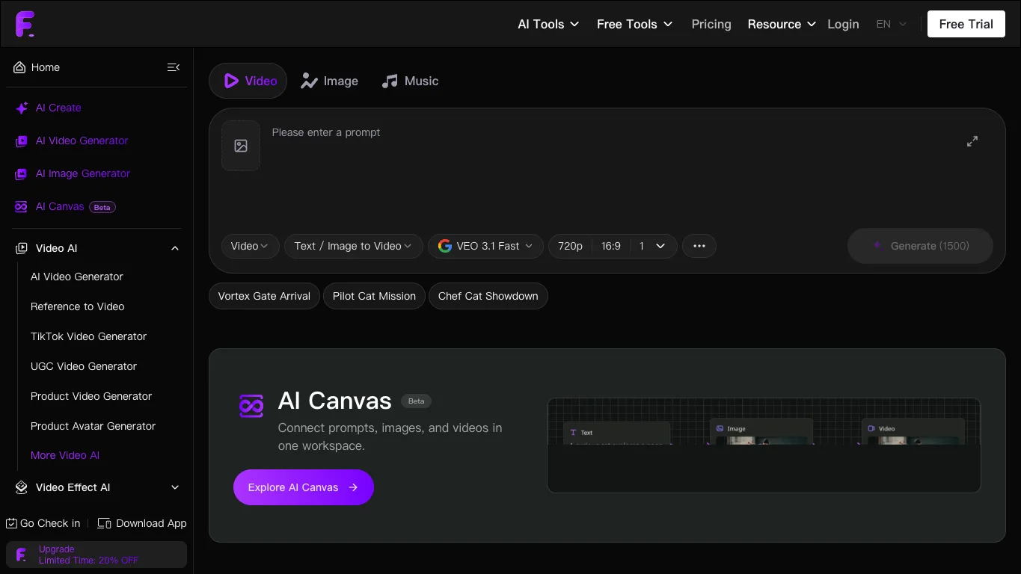
Task: Click the prompt text input field
Action: point(612,172)
